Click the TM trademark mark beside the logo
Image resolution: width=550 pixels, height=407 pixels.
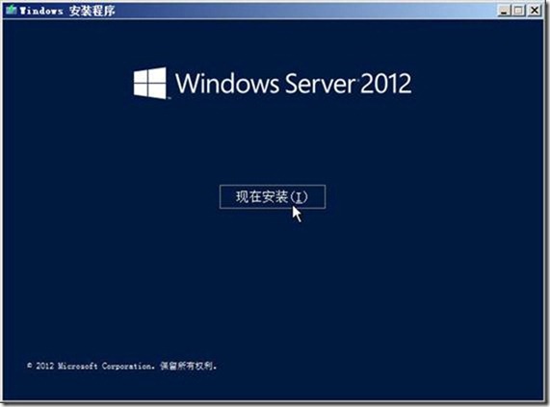[170, 98]
